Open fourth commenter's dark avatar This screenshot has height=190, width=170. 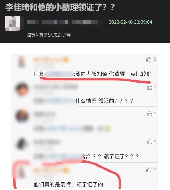click(x=22, y=144)
